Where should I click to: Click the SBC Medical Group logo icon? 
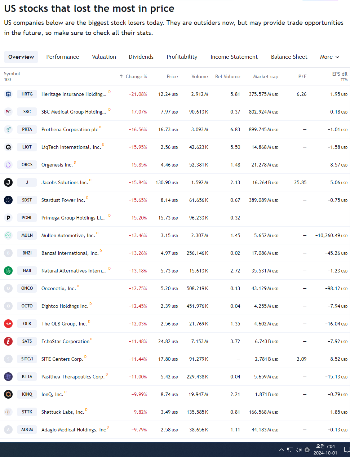pos(8,112)
